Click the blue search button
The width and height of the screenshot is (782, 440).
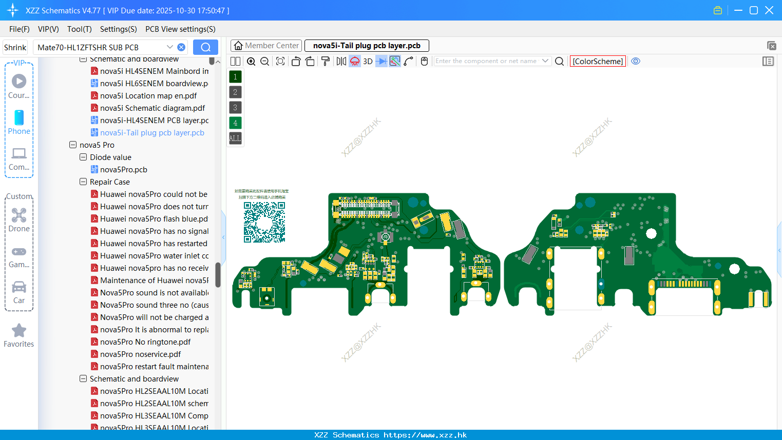(205, 47)
